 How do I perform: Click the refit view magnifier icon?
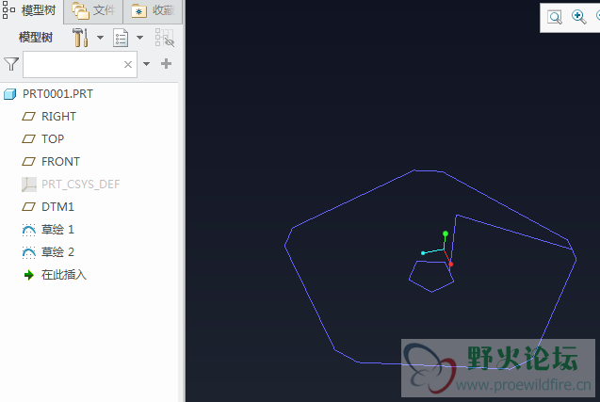click(x=555, y=17)
